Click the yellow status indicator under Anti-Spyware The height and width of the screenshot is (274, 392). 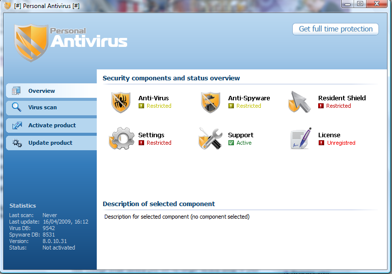[231, 106]
